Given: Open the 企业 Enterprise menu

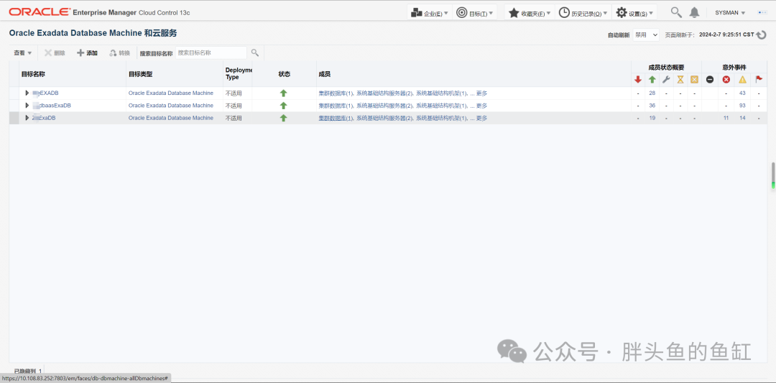Looking at the screenshot, I should point(430,13).
